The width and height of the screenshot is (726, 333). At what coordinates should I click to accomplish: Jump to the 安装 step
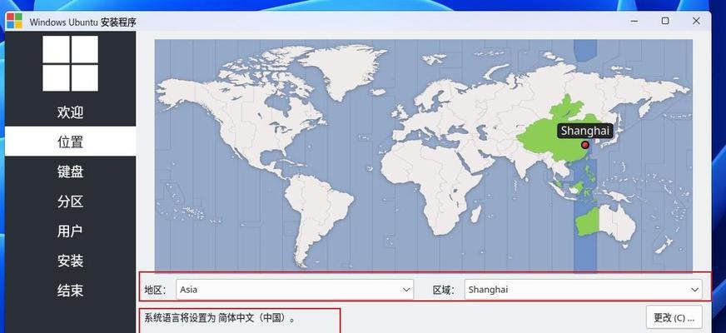click(71, 261)
